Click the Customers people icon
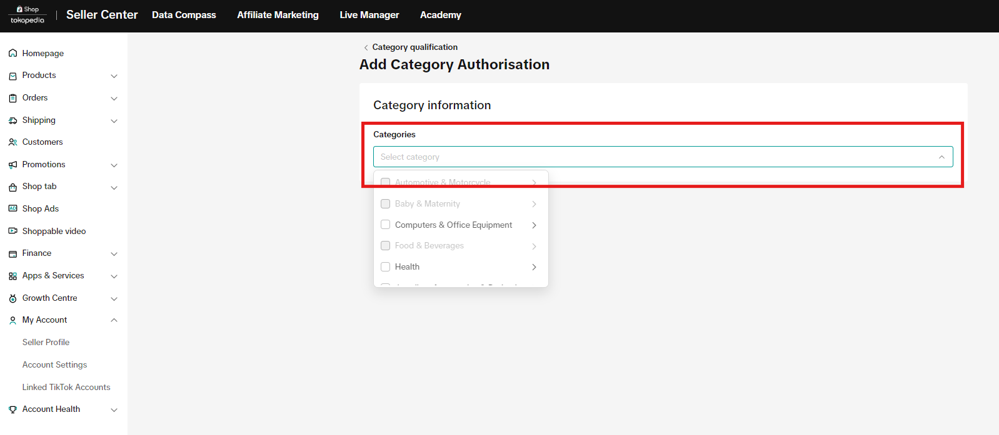Image resolution: width=999 pixels, height=435 pixels. click(x=13, y=142)
